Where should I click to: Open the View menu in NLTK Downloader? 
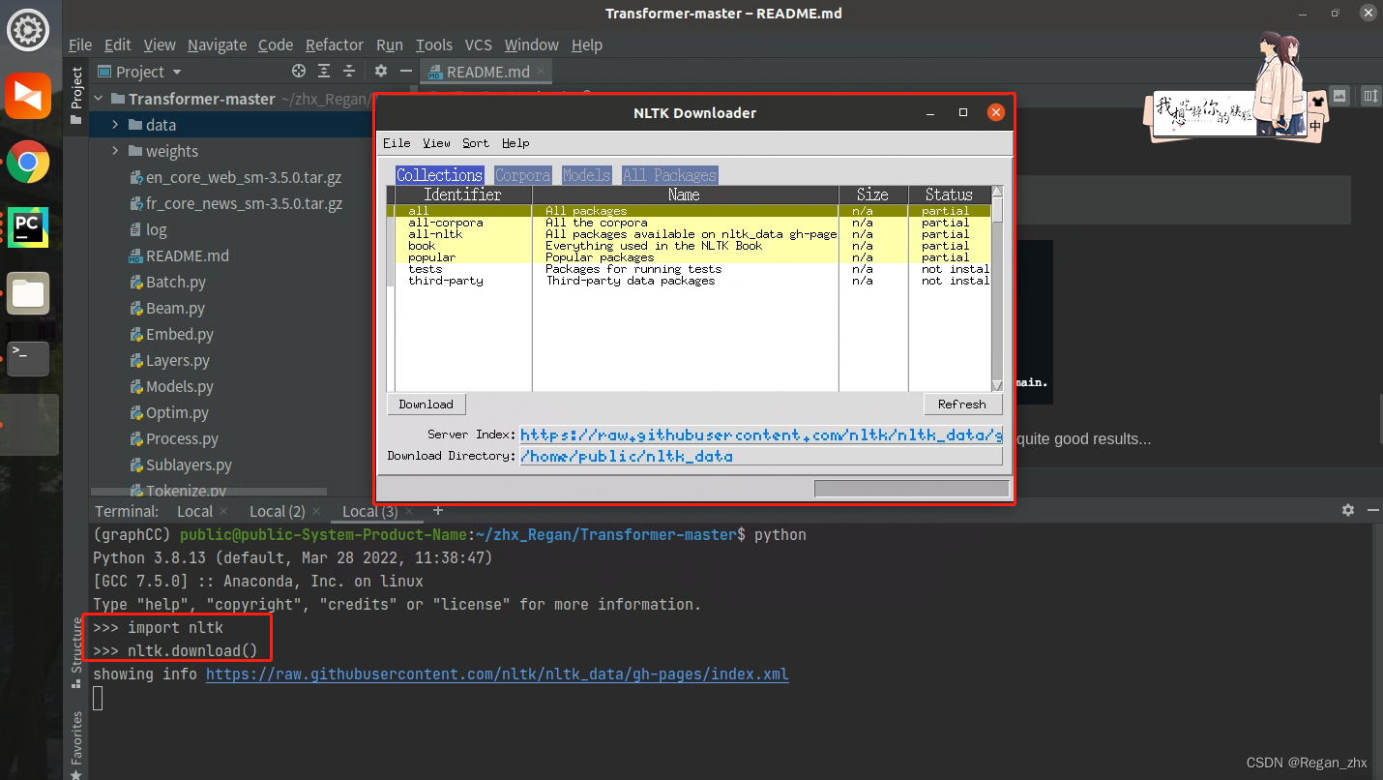(x=436, y=143)
